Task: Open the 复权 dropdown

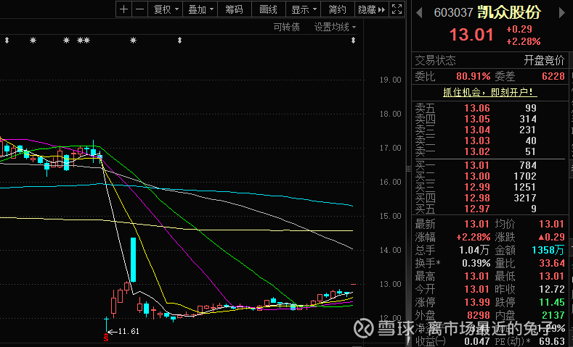Action: pos(166,9)
